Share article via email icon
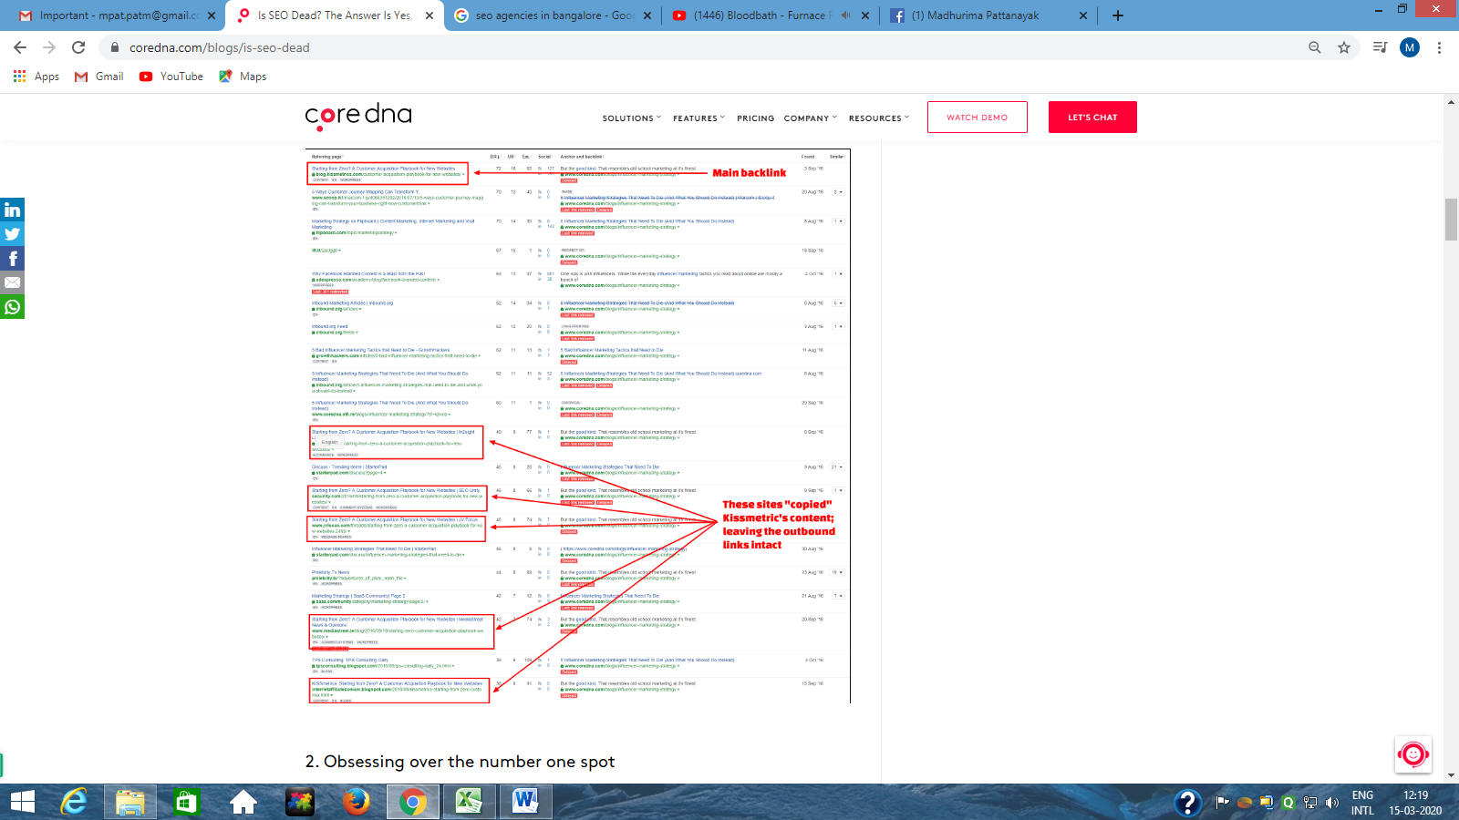The height and width of the screenshot is (820, 1459). point(12,282)
